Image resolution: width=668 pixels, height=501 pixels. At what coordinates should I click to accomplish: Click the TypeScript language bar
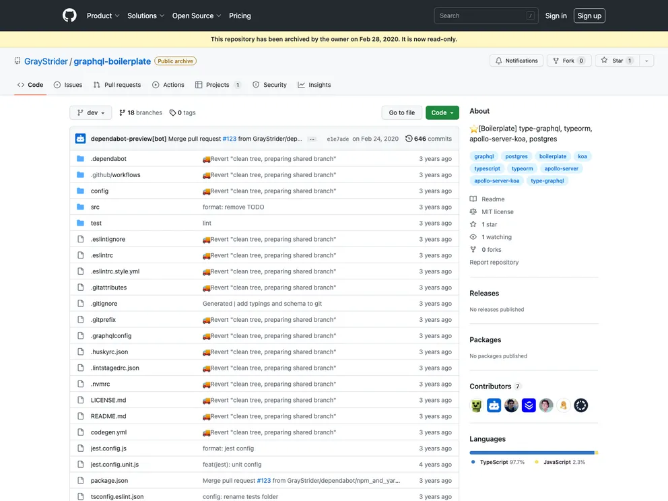[532, 453]
